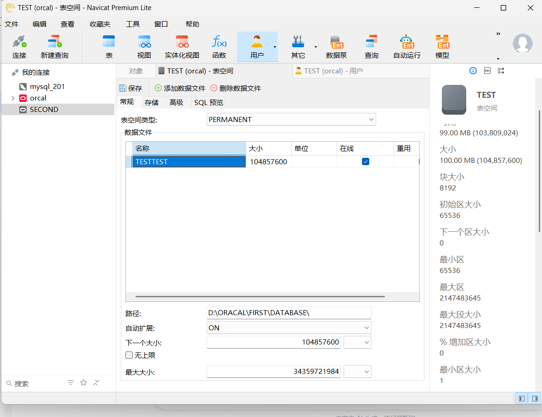Open the 收藏夹 menu

[100, 24]
